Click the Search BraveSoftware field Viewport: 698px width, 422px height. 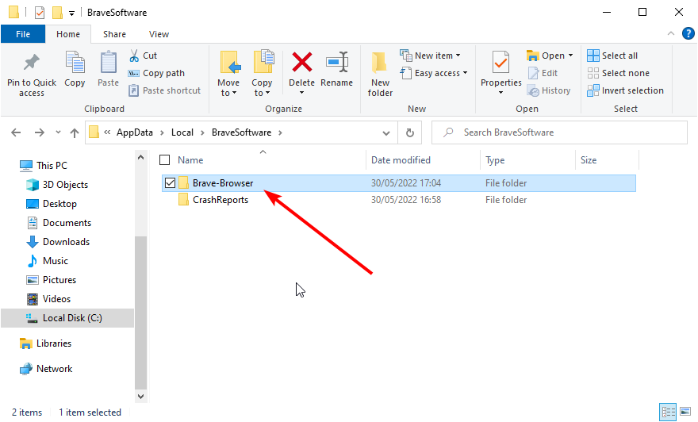[559, 132]
